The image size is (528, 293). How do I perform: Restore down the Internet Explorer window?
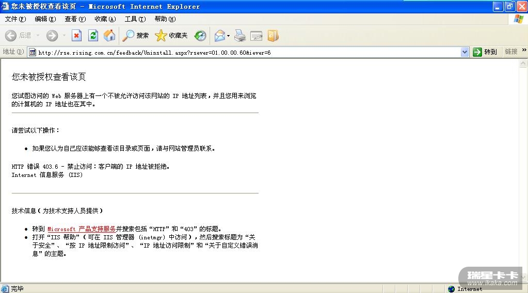coord(510,6)
